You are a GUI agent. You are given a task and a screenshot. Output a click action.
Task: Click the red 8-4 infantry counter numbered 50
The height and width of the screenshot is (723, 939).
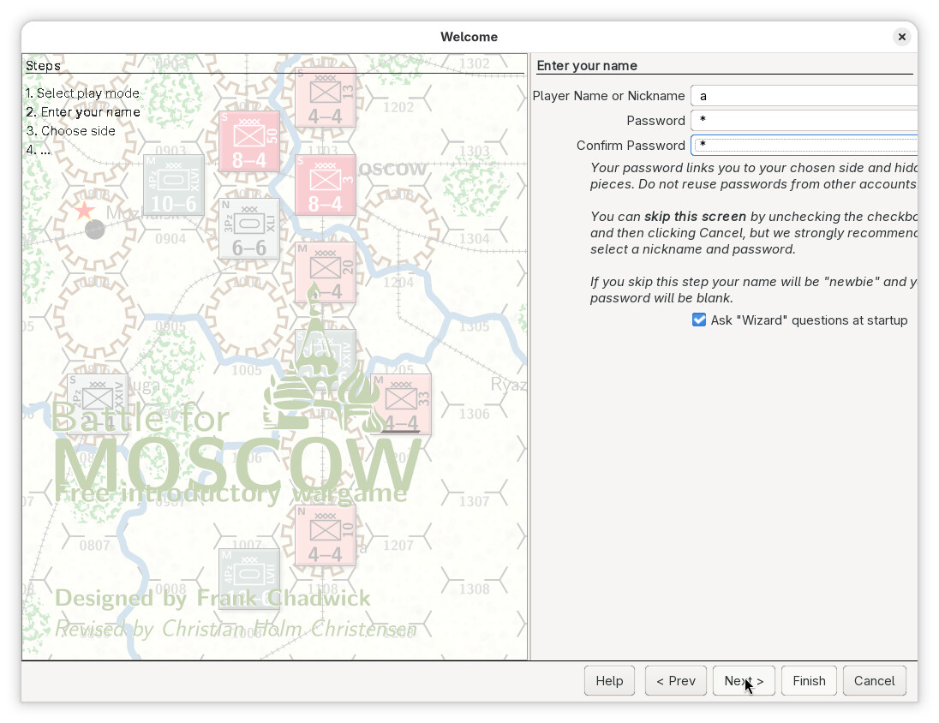[x=249, y=141]
